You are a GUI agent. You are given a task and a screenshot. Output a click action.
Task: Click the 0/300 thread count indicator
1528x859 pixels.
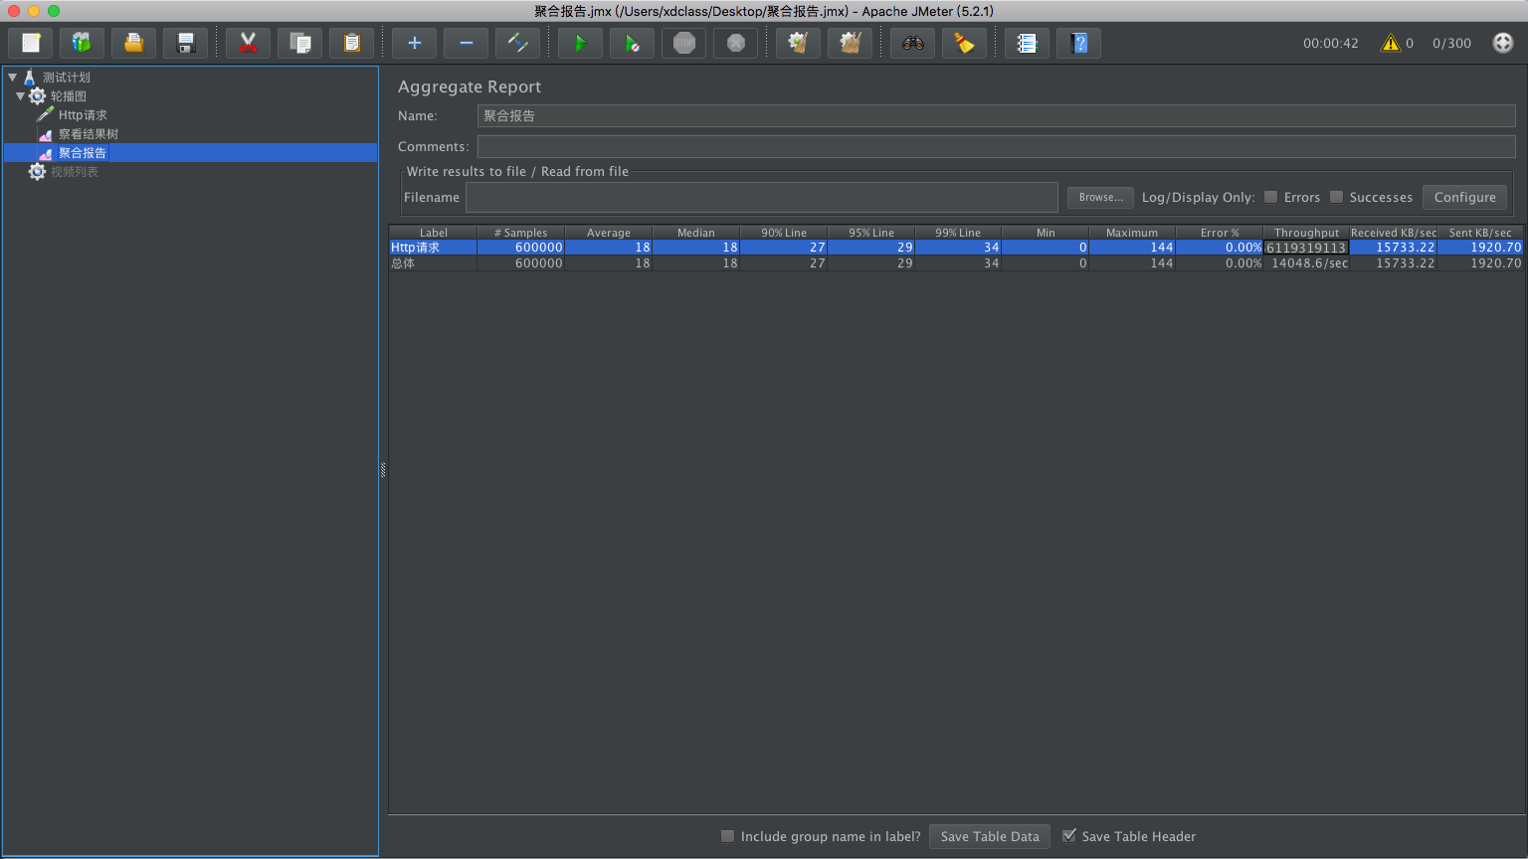pos(1451,43)
